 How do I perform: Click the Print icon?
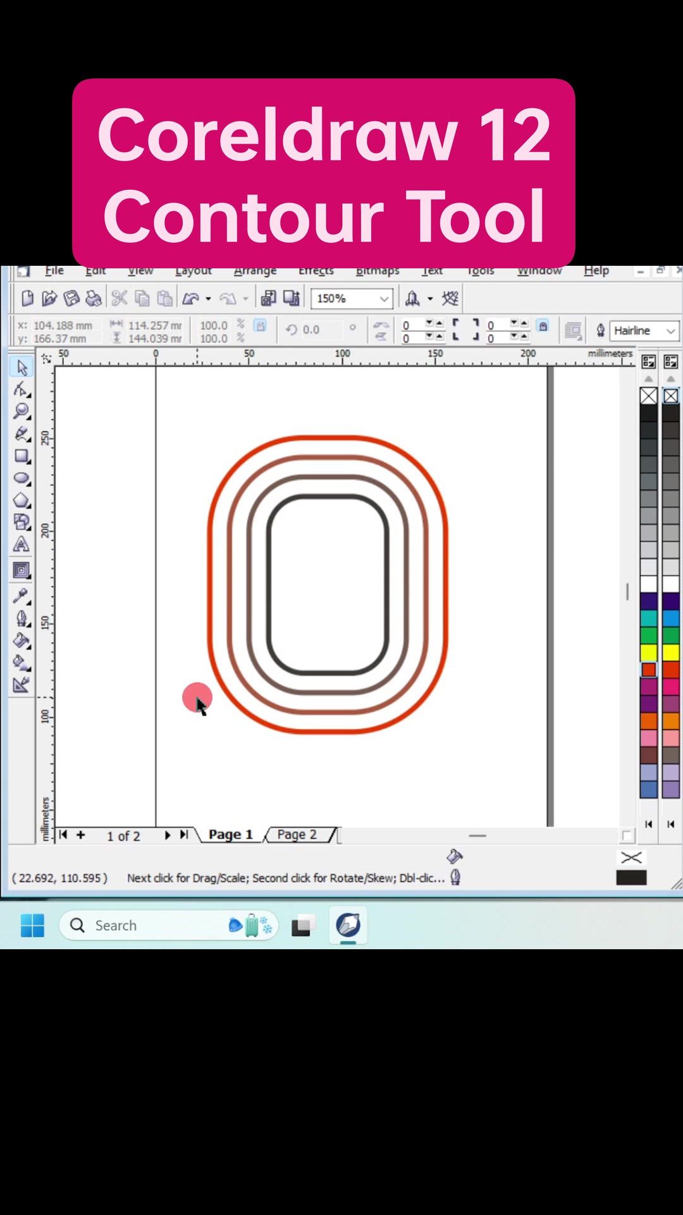(x=94, y=298)
